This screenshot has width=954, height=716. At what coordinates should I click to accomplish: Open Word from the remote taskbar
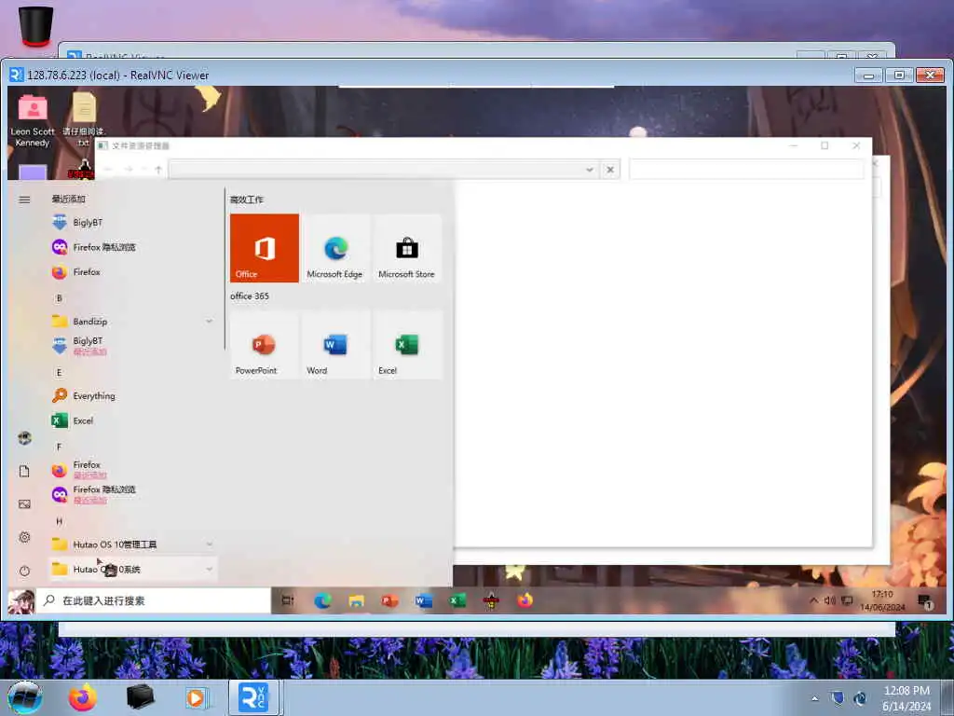click(424, 601)
